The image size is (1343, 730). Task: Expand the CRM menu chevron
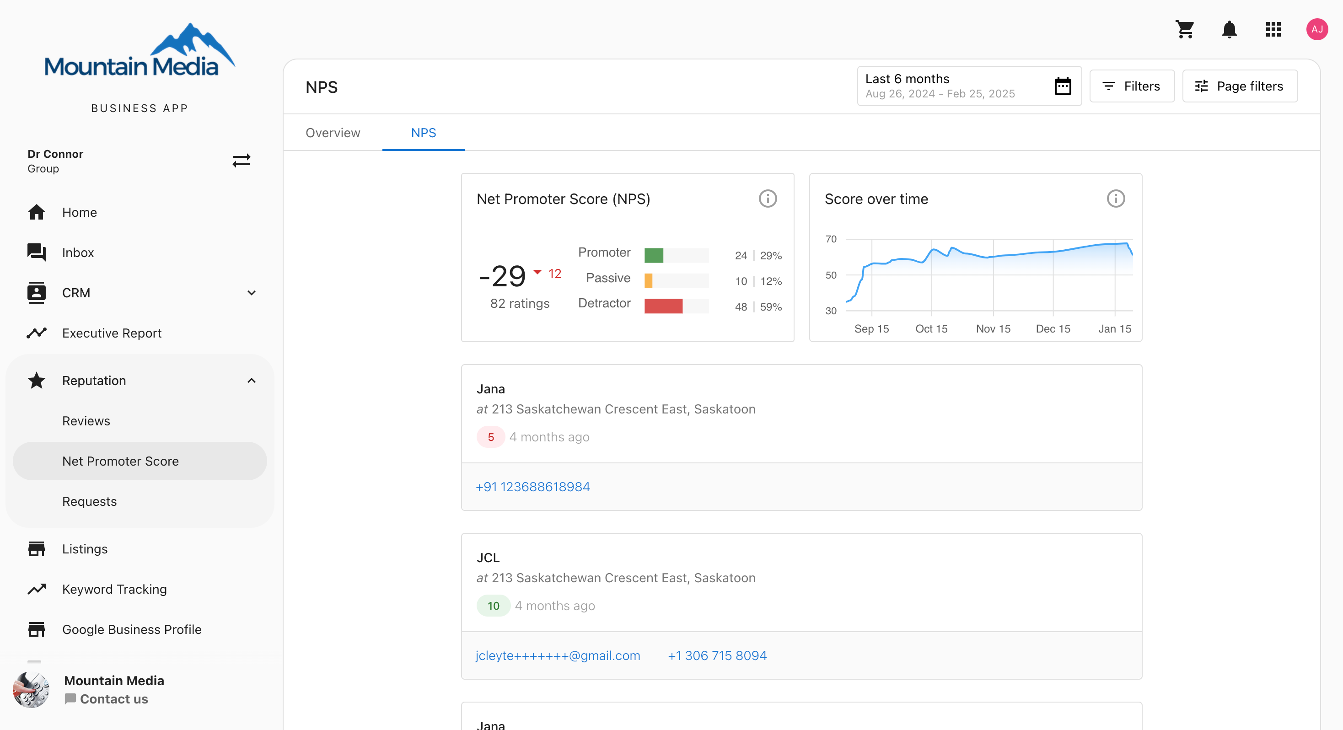click(x=251, y=293)
